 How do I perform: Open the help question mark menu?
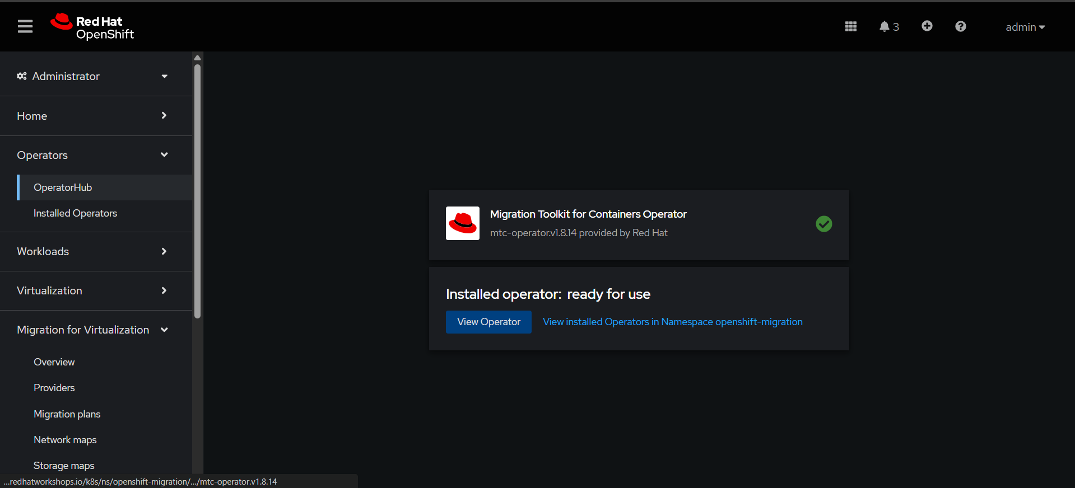point(960,26)
